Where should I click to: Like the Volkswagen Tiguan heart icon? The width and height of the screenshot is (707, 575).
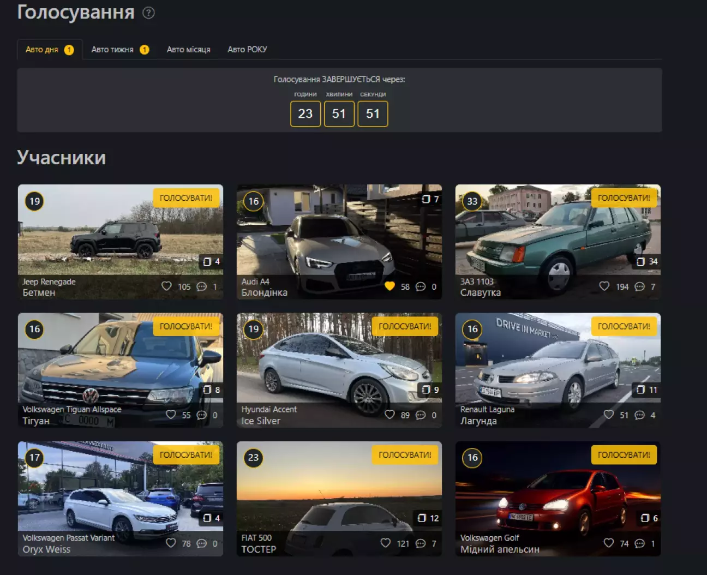(171, 415)
